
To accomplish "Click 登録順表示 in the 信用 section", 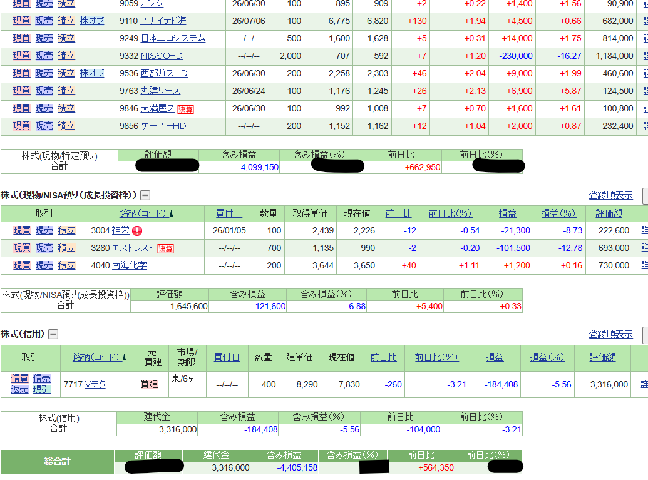I will pyautogui.click(x=611, y=334).
